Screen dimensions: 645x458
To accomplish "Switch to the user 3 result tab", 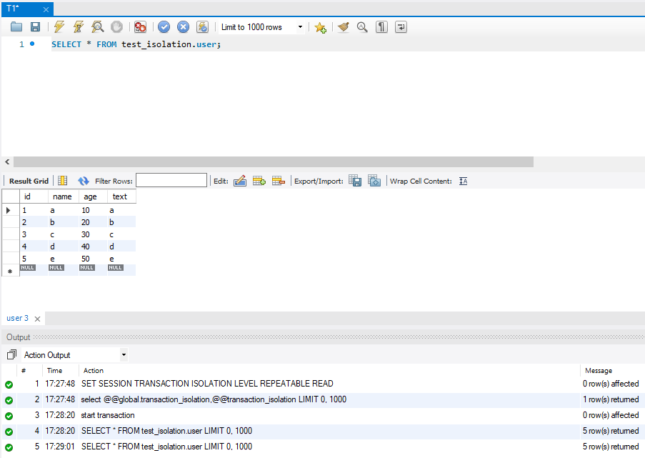I will (x=17, y=318).
